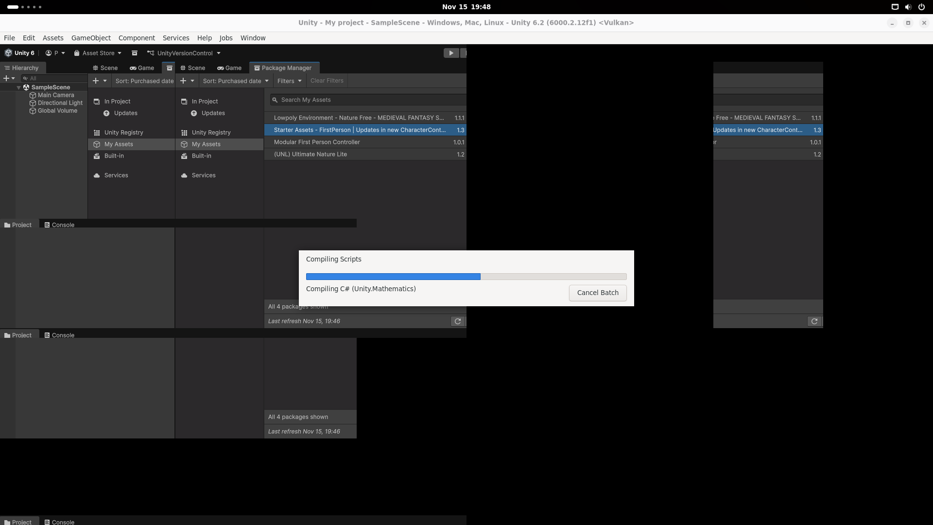Click the Clear Filters button
Screen dimensions: 933x525
327,81
